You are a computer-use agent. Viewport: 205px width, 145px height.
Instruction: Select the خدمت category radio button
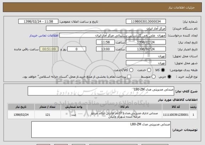click(x=149, y=70)
